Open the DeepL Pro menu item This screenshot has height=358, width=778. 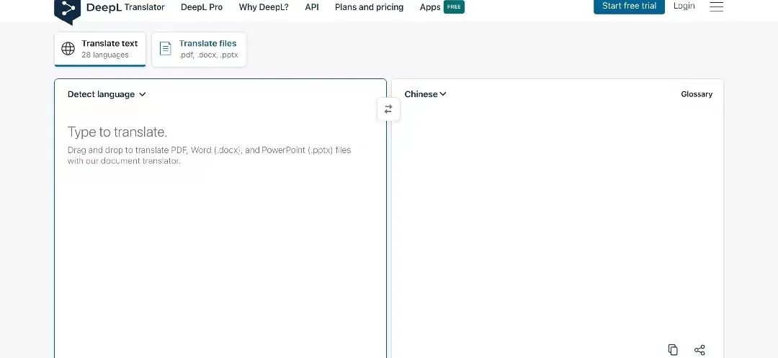coord(202,7)
